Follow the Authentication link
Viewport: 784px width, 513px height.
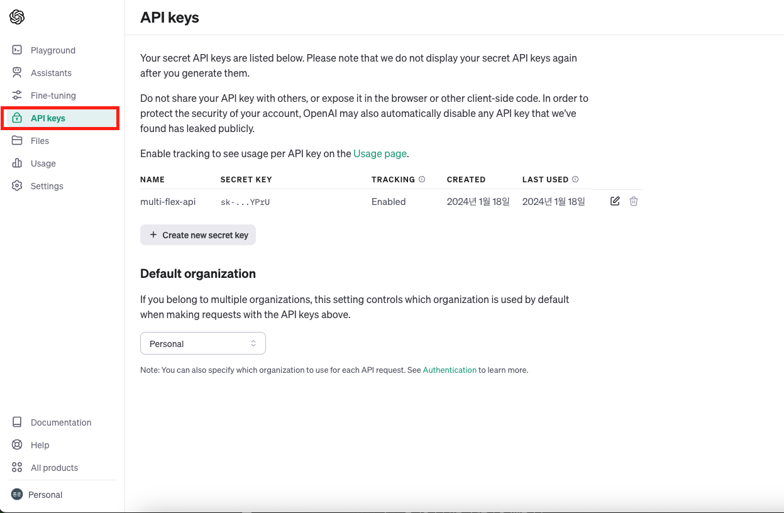[x=450, y=370]
